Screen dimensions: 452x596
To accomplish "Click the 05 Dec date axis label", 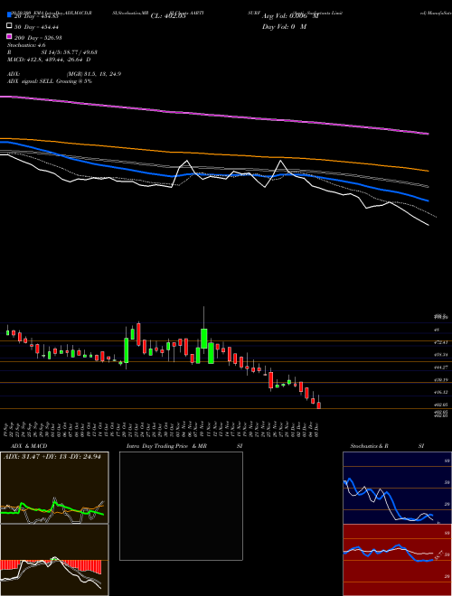I will [x=317, y=428].
